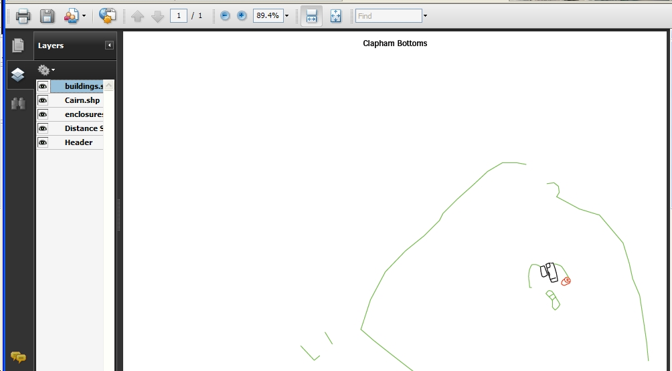Toggle visibility of Header layer
This screenshot has width=672, height=371.
(43, 142)
